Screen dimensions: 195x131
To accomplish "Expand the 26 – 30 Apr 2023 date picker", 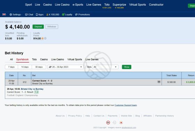I will (x=65, y=67).
